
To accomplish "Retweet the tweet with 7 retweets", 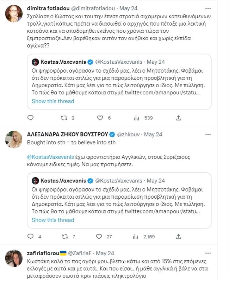I will (64, 237).
